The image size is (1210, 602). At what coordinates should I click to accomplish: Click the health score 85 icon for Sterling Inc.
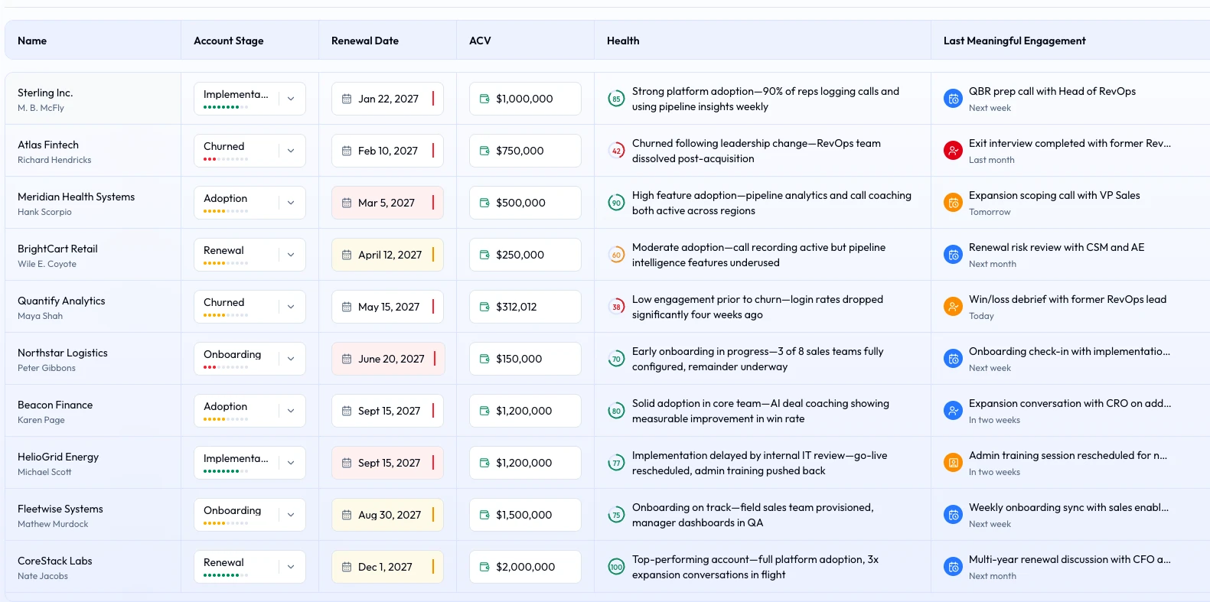pyautogui.click(x=616, y=99)
